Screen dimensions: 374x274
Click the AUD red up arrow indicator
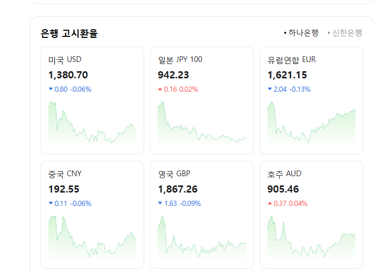point(270,203)
